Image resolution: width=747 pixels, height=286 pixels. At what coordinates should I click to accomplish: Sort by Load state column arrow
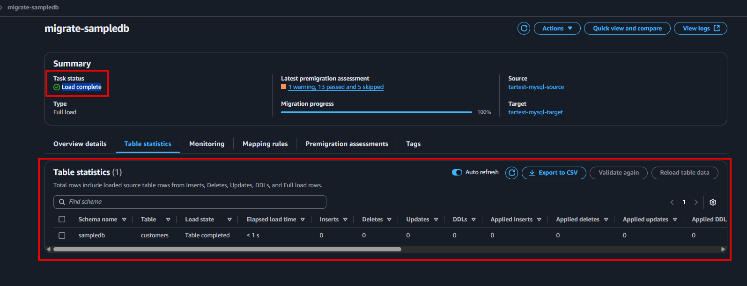(229, 220)
